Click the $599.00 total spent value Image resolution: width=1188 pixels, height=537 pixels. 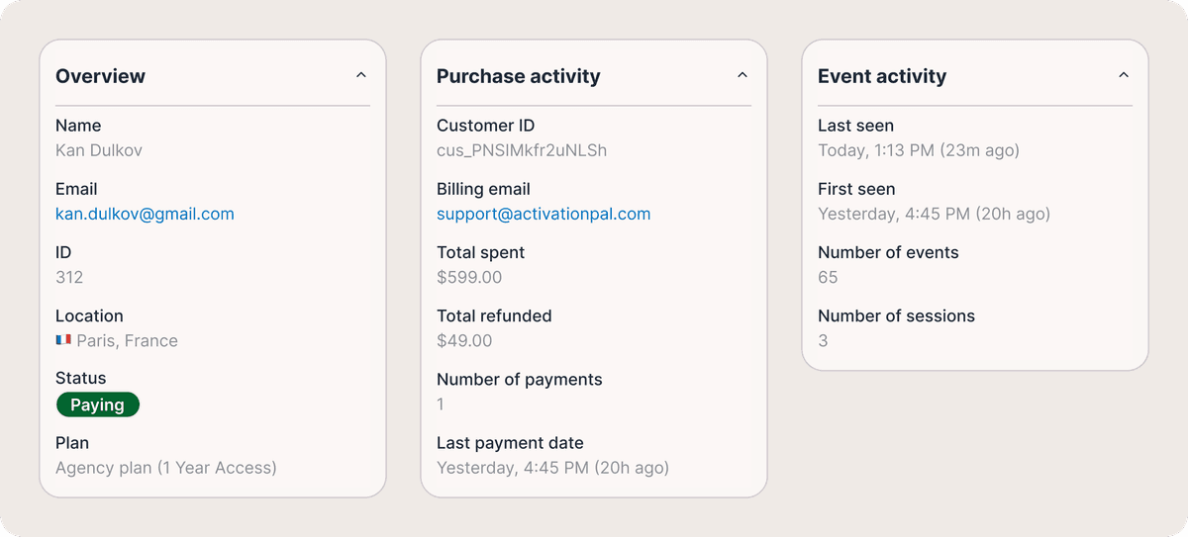469,277
